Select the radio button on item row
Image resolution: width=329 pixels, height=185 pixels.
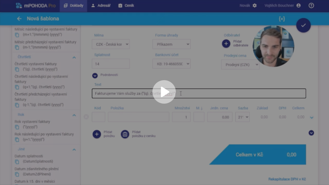[86, 117]
